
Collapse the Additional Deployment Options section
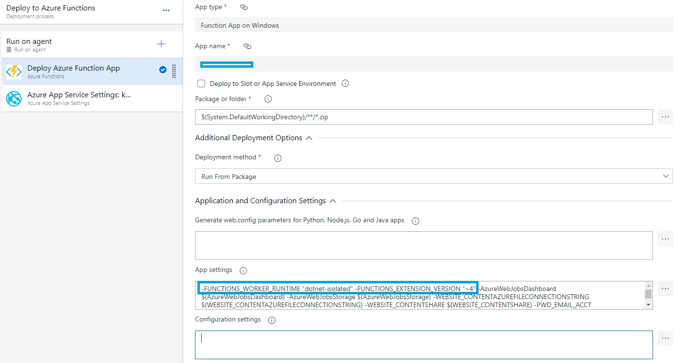309,138
